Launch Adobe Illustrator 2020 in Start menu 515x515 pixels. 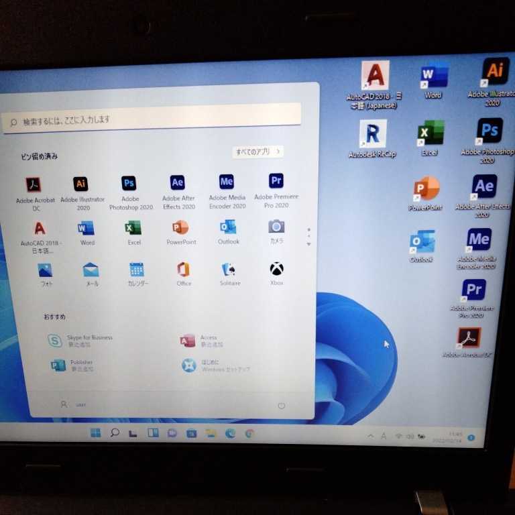[x=82, y=193]
